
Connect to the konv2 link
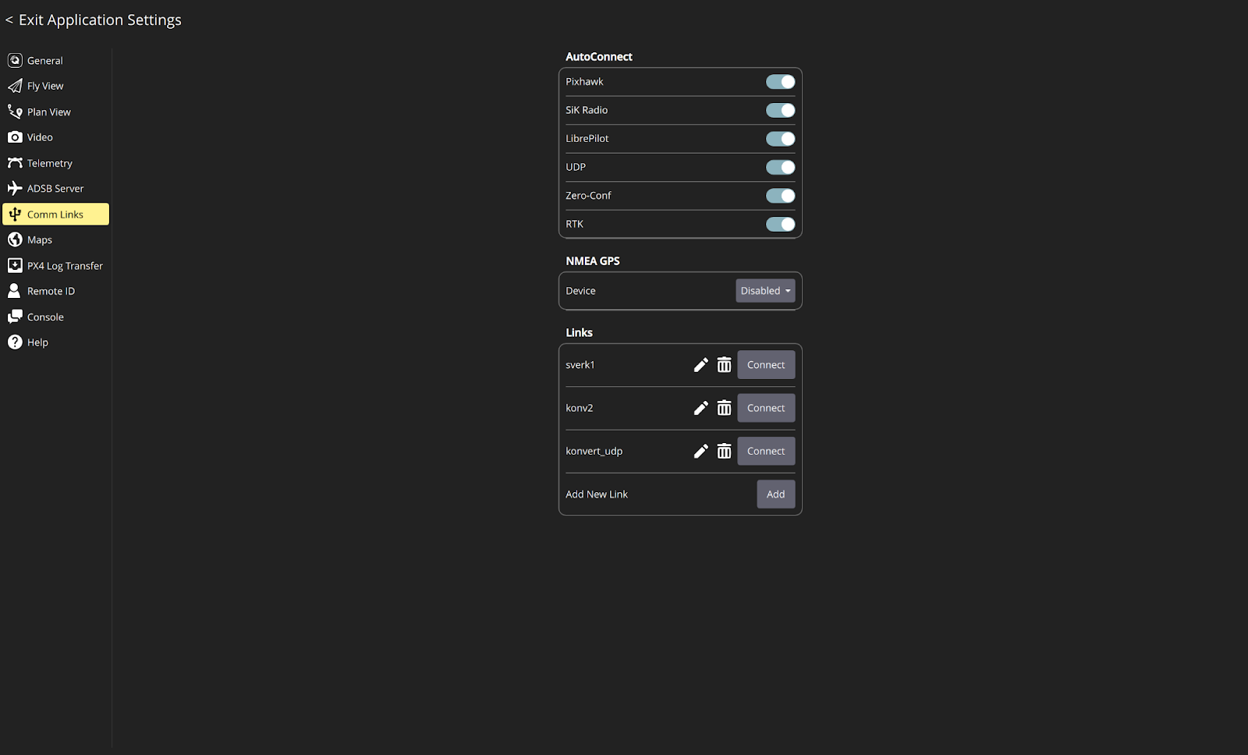766,408
